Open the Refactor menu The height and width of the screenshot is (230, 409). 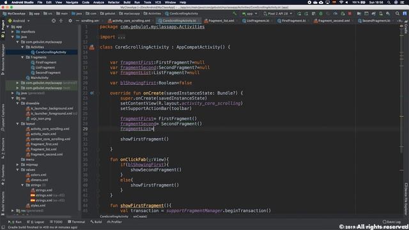click(114, 2)
